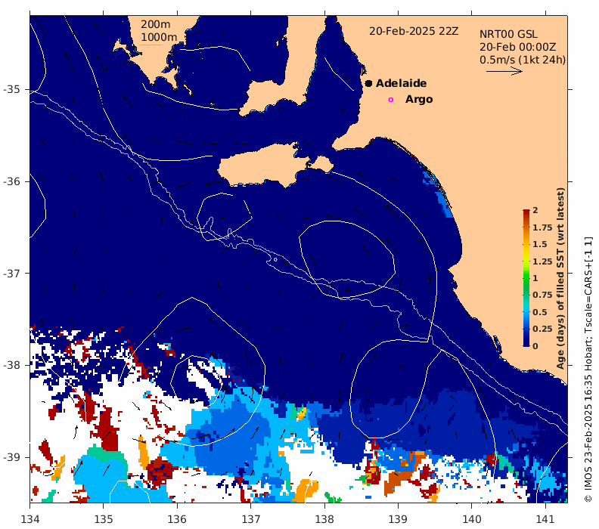
Task: Click the IMOS copyright Hobart text
Action: point(588,370)
